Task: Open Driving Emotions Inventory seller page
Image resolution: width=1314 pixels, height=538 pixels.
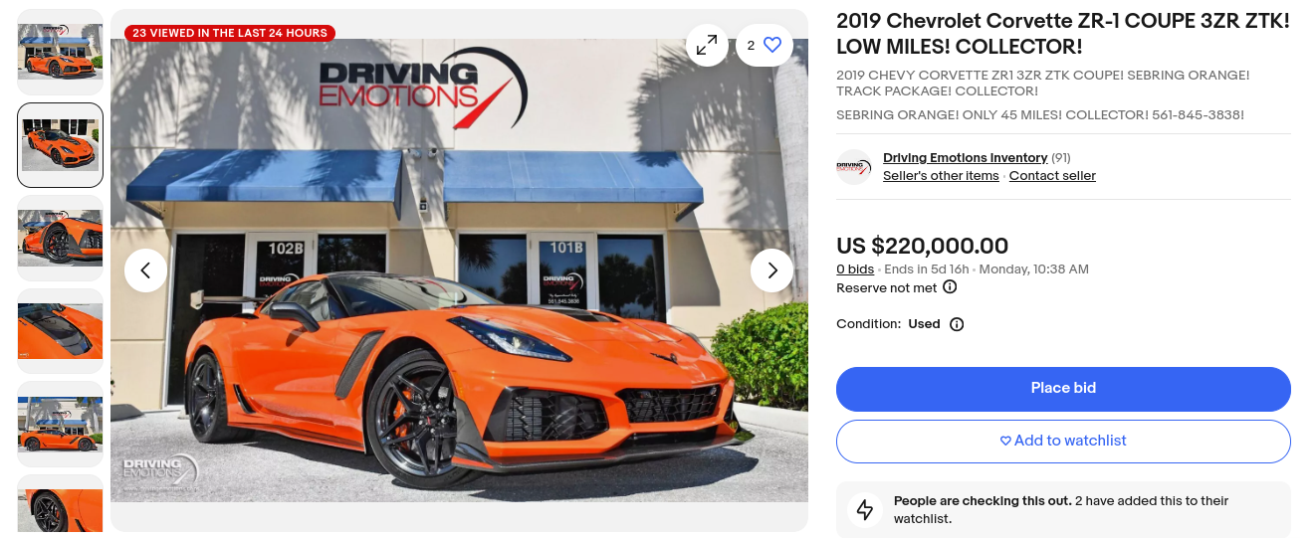Action: click(965, 158)
